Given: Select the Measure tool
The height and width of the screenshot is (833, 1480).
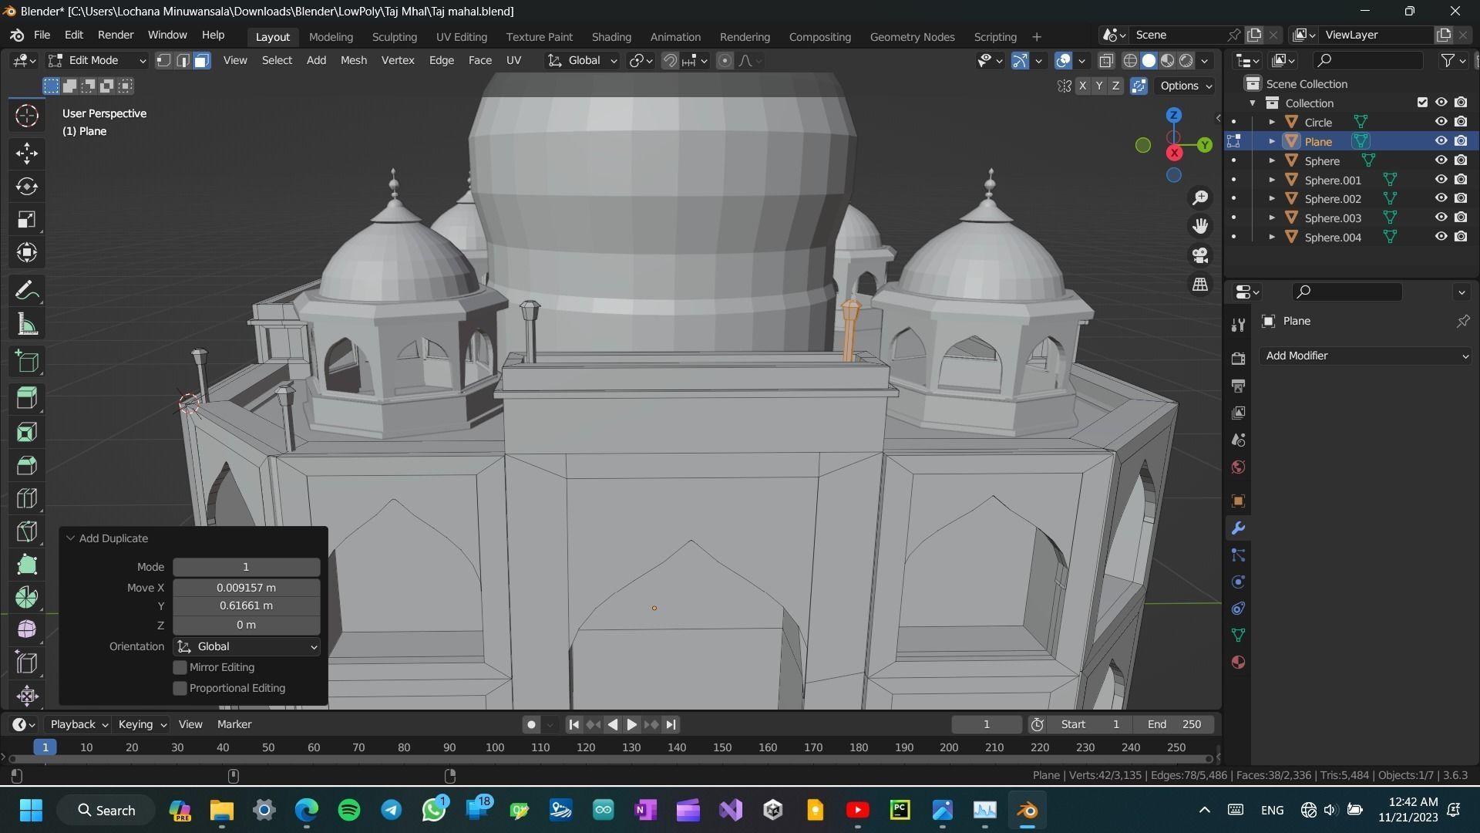Looking at the screenshot, I should (27, 324).
